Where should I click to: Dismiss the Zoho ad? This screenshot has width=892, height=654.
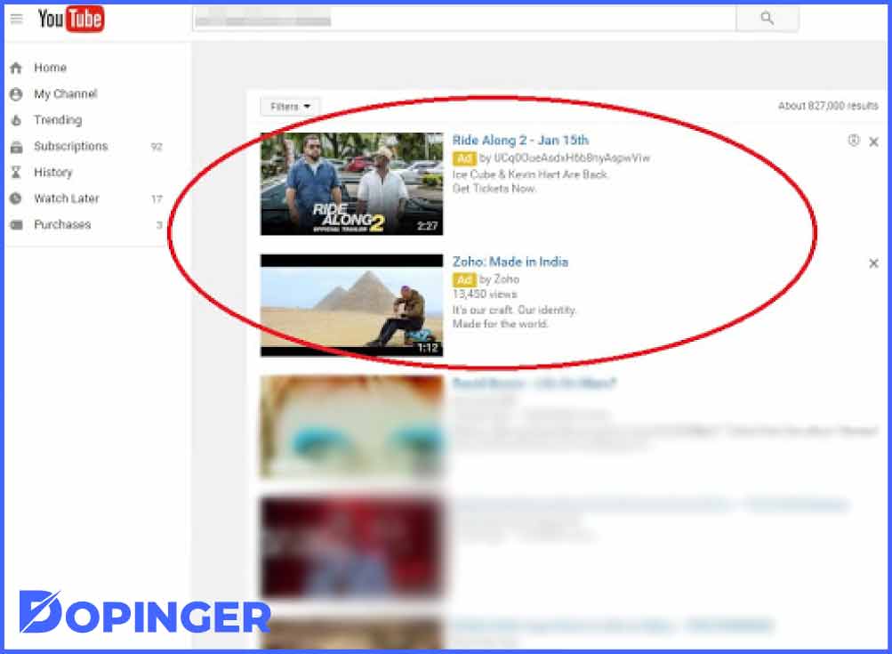click(x=874, y=263)
